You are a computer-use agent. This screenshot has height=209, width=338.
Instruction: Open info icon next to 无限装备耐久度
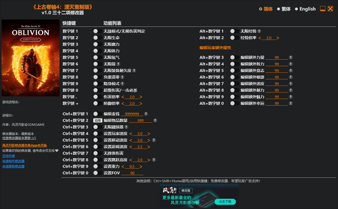tap(134, 70)
